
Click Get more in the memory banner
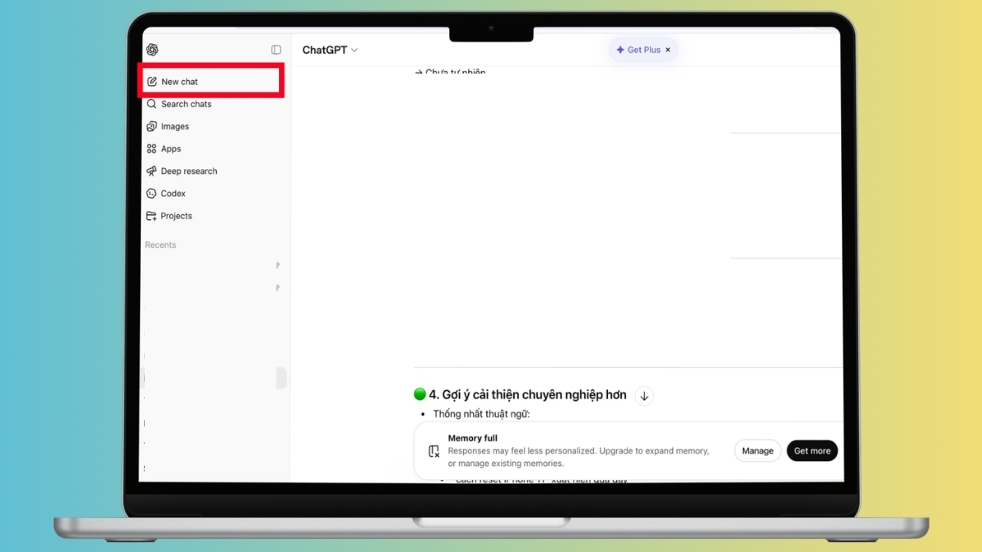(x=812, y=451)
